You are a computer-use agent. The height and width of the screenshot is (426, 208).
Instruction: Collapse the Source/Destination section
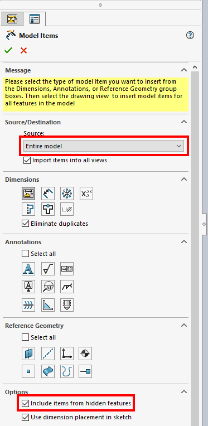click(184, 122)
